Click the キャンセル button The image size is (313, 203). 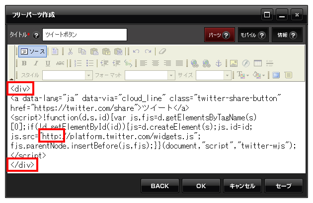[x=242, y=186]
